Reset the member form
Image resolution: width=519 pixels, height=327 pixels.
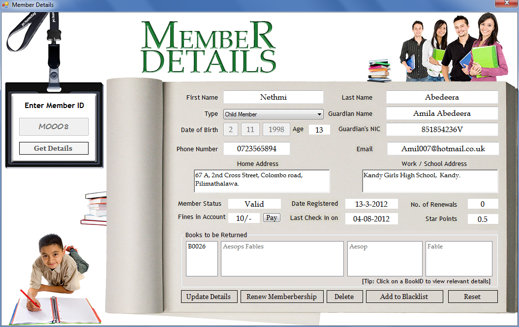[472, 297]
